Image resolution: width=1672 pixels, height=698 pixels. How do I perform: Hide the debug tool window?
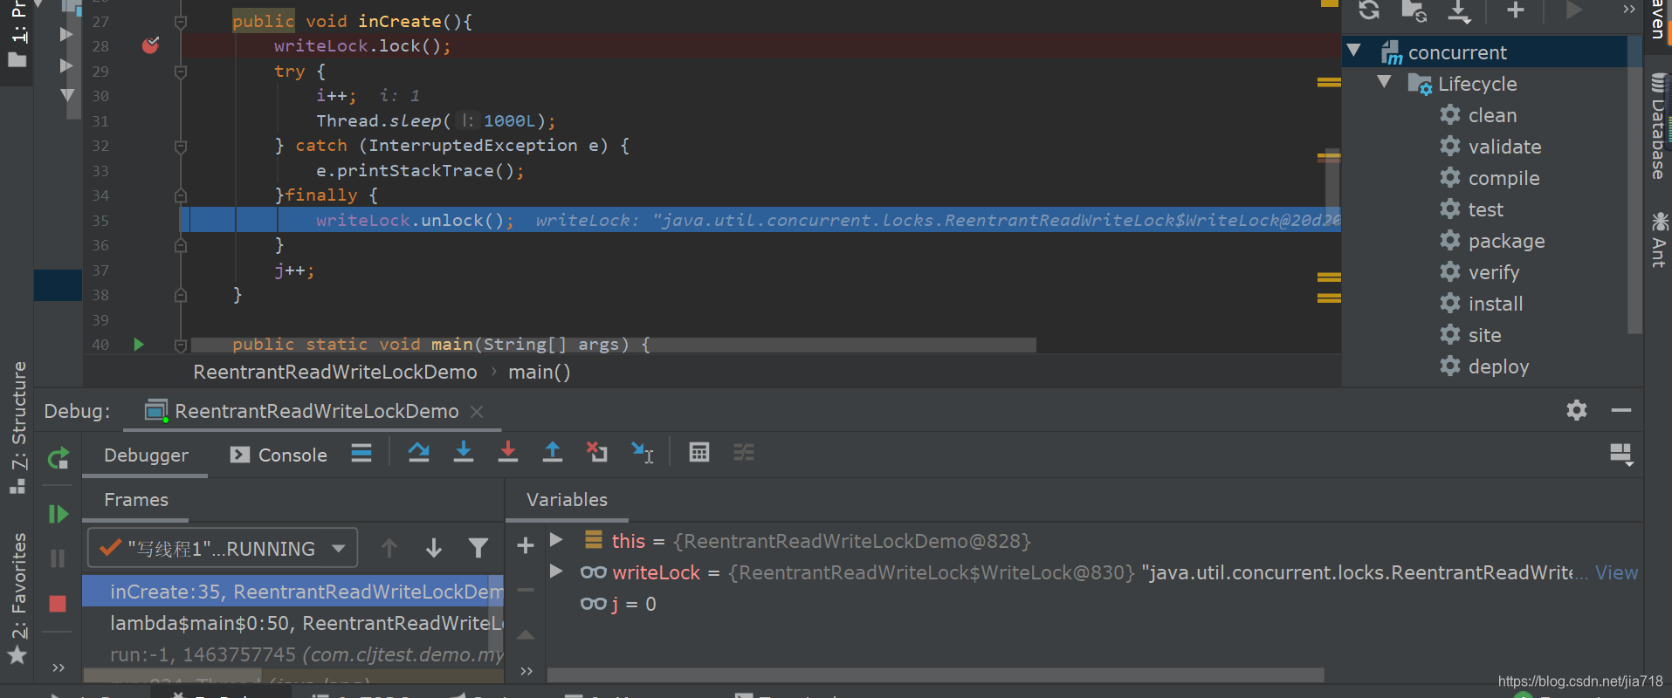(x=1621, y=410)
